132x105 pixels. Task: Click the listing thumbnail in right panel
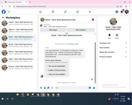tap(113, 22)
